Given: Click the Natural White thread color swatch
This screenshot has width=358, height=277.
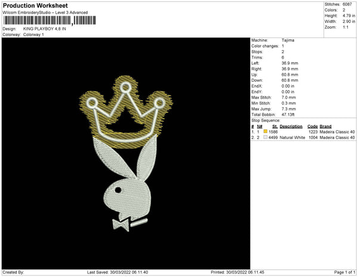Looking at the screenshot, I should click(266, 137).
